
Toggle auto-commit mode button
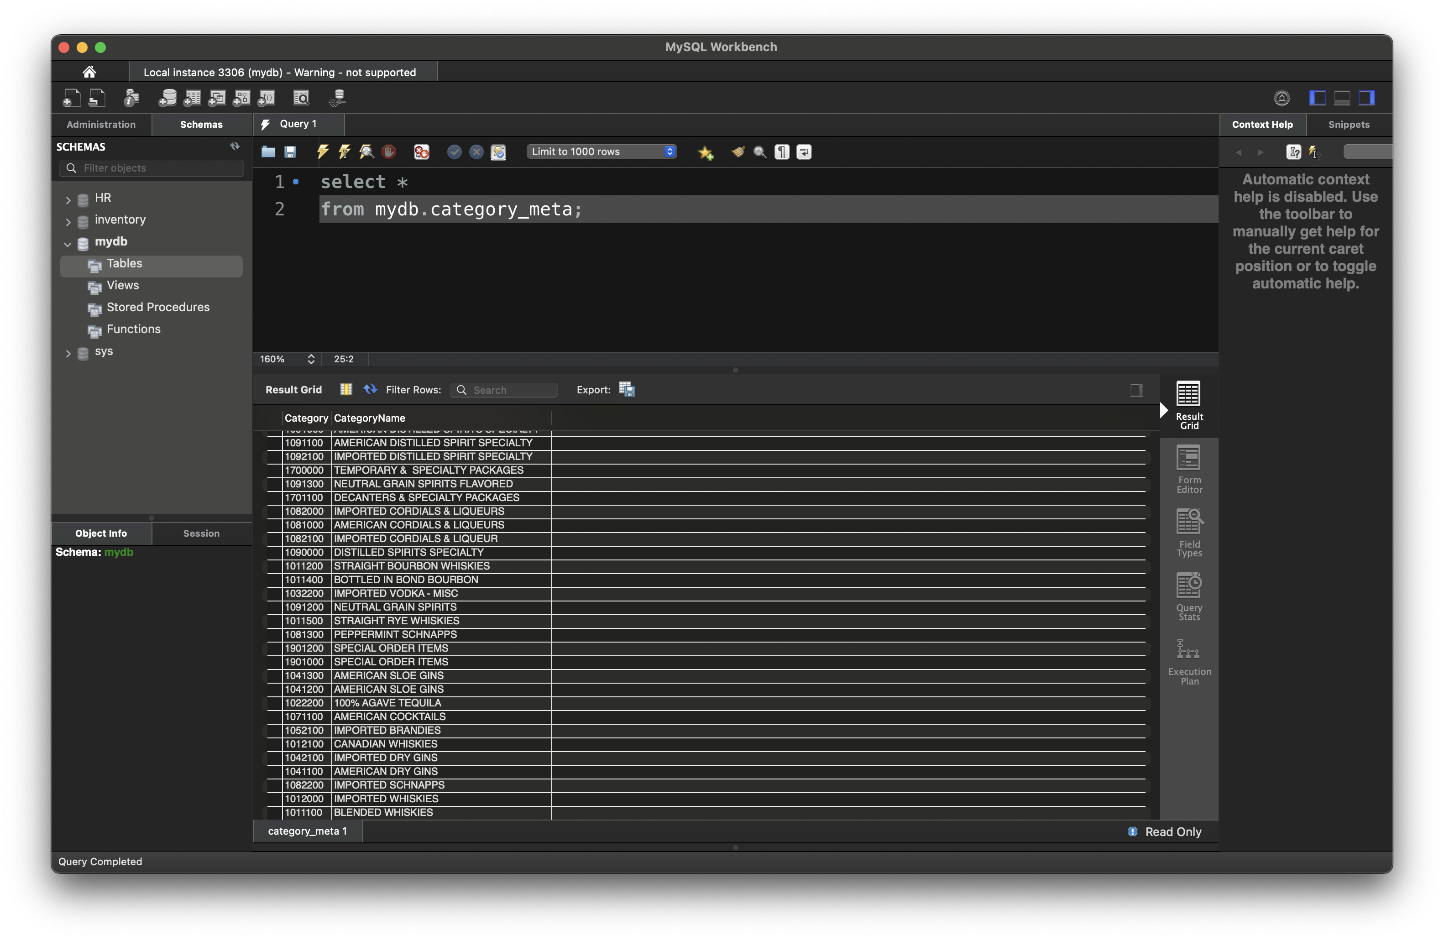point(498,152)
